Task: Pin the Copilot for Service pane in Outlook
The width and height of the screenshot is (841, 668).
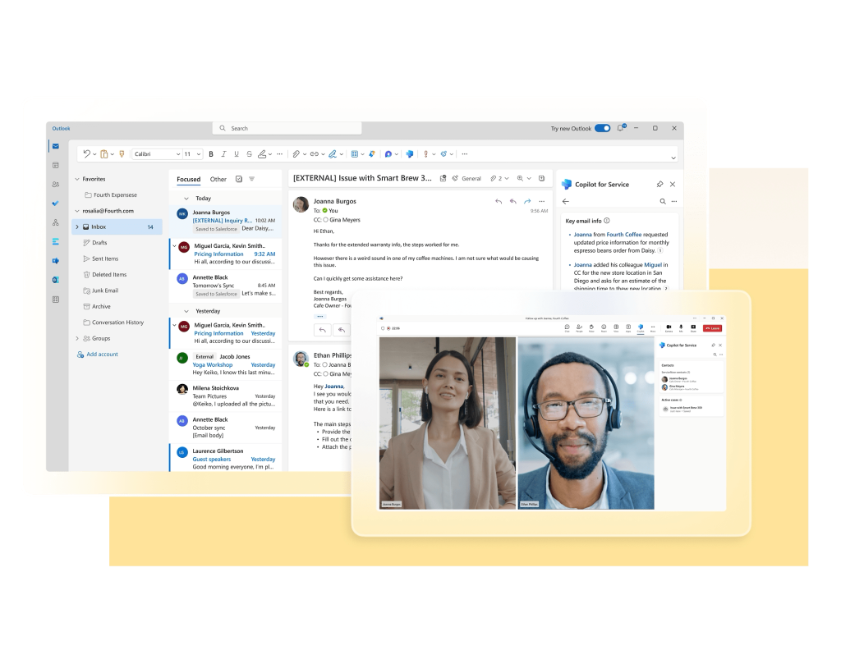Action: click(659, 184)
